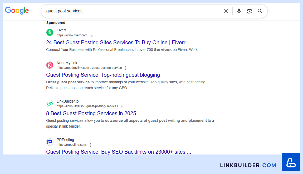Click the 'PRPosting' site name text

[65, 140]
